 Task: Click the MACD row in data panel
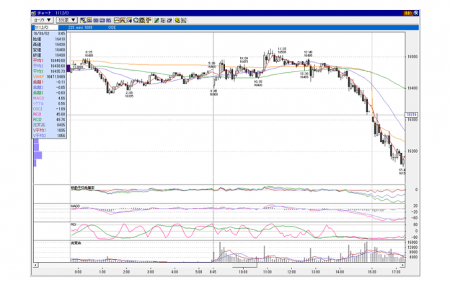49,98
